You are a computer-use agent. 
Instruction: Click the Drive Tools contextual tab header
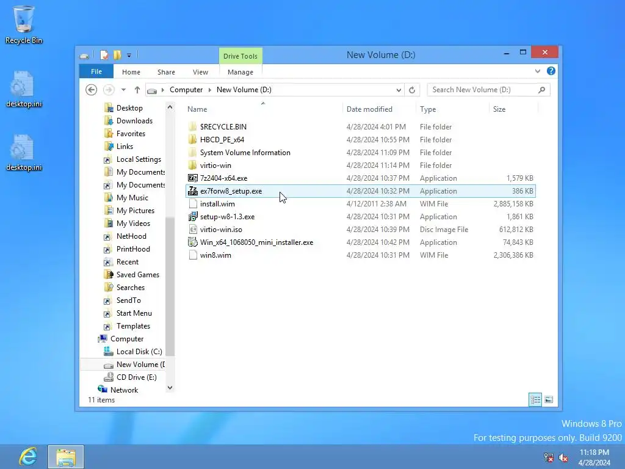[240, 56]
